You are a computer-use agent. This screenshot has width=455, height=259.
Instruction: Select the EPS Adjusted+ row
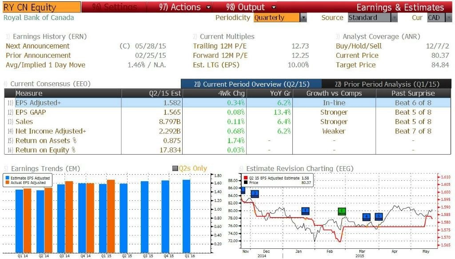coord(227,103)
